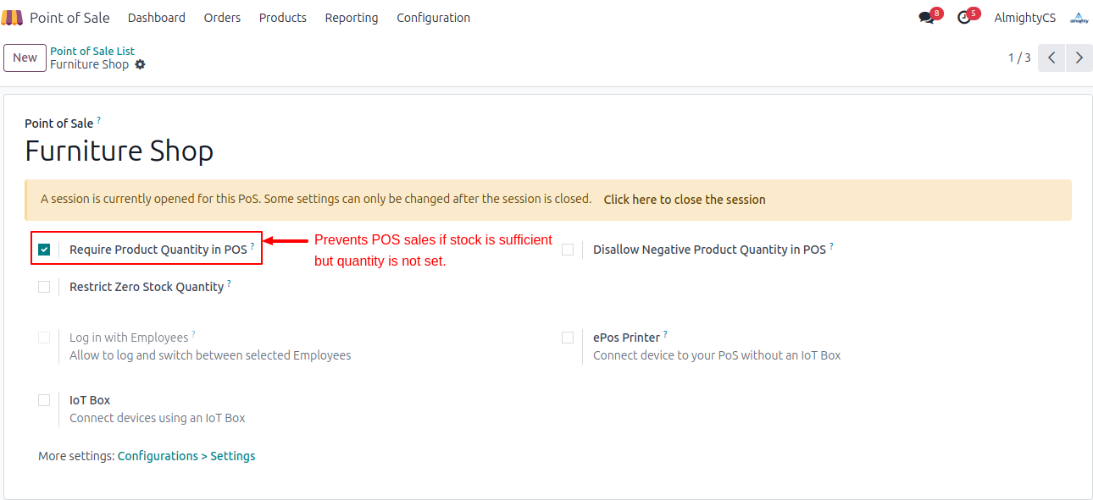Viewport: 1093px width, 500px height.
Task: Open the Configuration menu
Action: [433, 18]
